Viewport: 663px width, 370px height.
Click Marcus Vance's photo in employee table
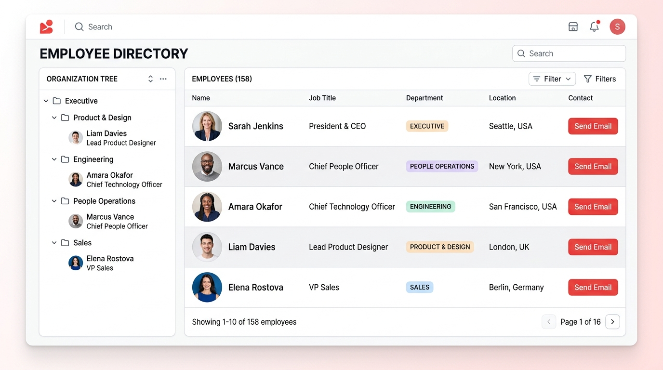[207, 167]
